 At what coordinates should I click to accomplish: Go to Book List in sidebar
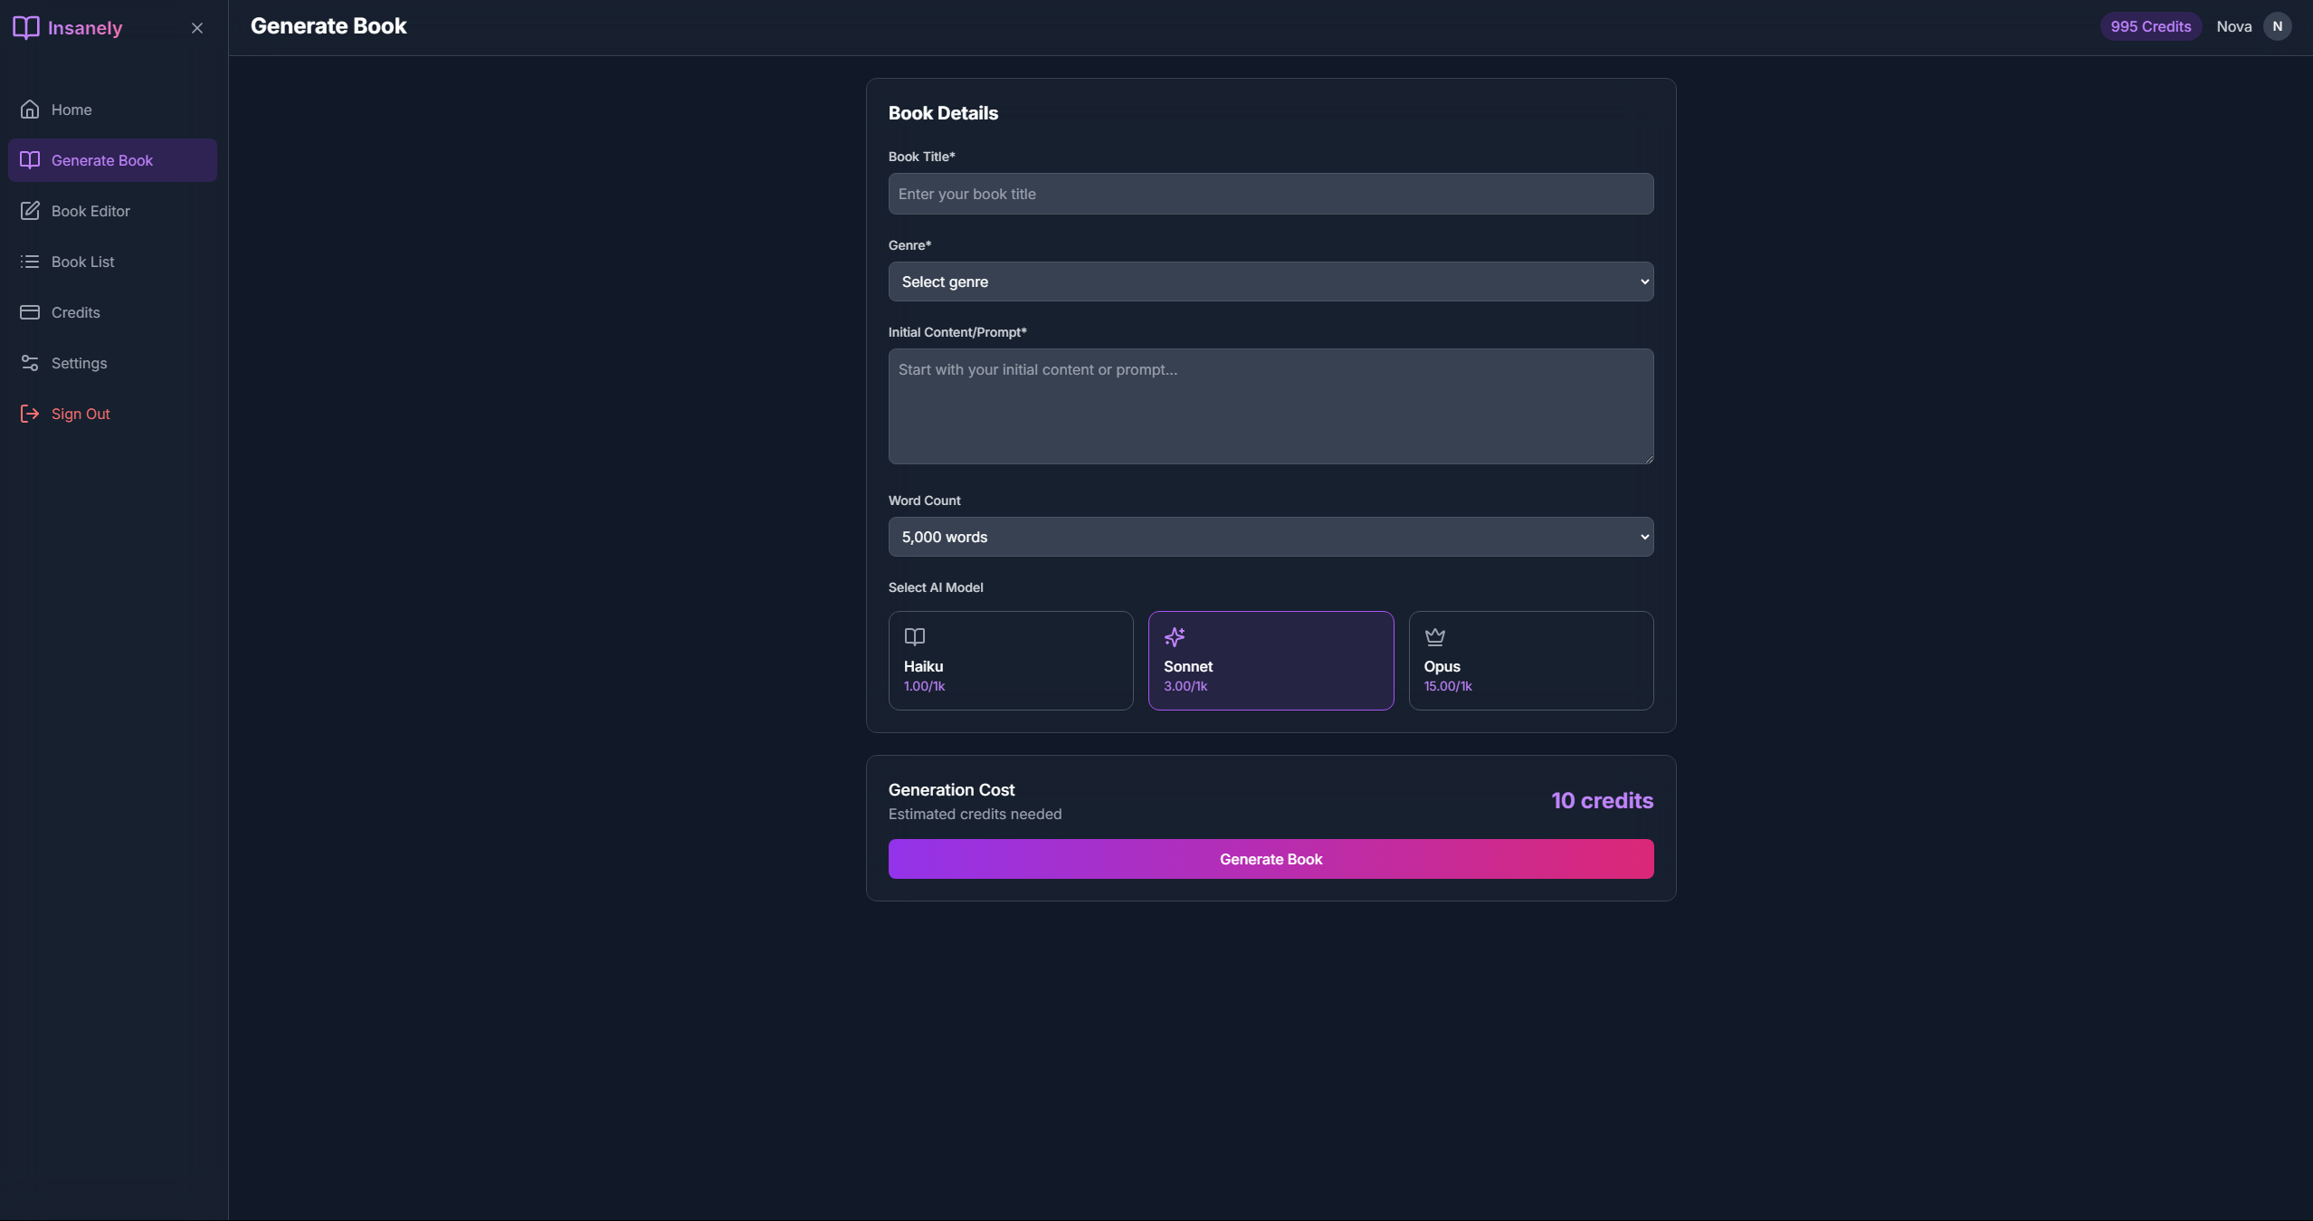click(83, 262)
